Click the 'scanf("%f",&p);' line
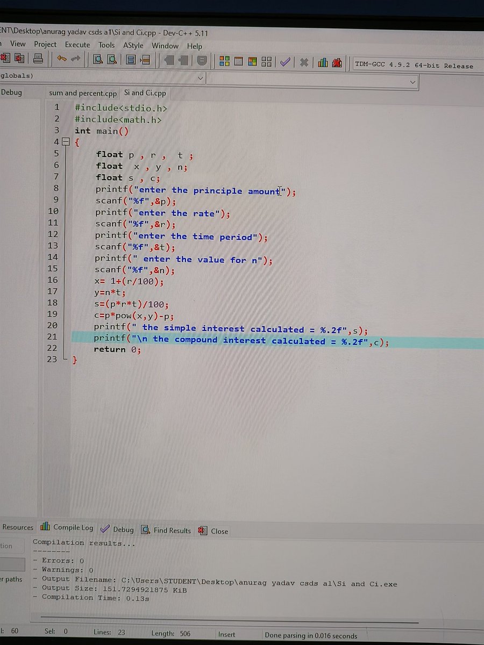 tap(136, 202)
